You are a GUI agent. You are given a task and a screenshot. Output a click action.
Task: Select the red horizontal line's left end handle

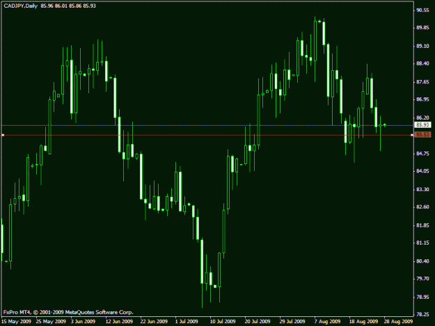3,135
